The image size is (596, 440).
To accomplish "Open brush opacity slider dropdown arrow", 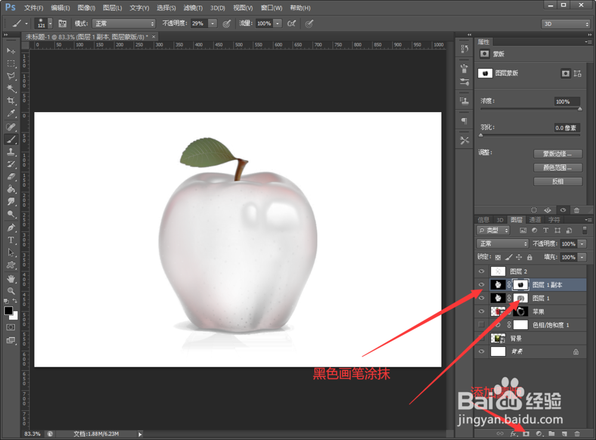I will pos(213,24).
